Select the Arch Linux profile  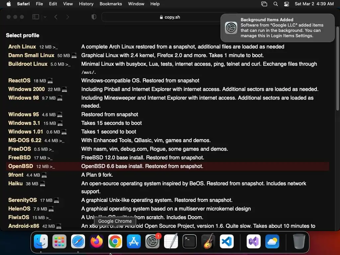22,46
